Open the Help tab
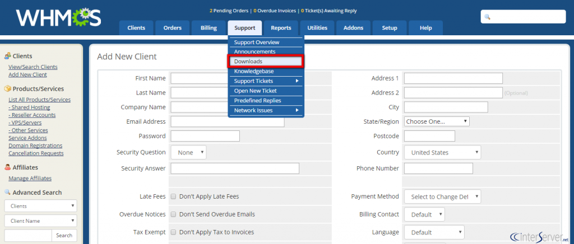This screenshot has width=574, height=244. tap(426, 28)
